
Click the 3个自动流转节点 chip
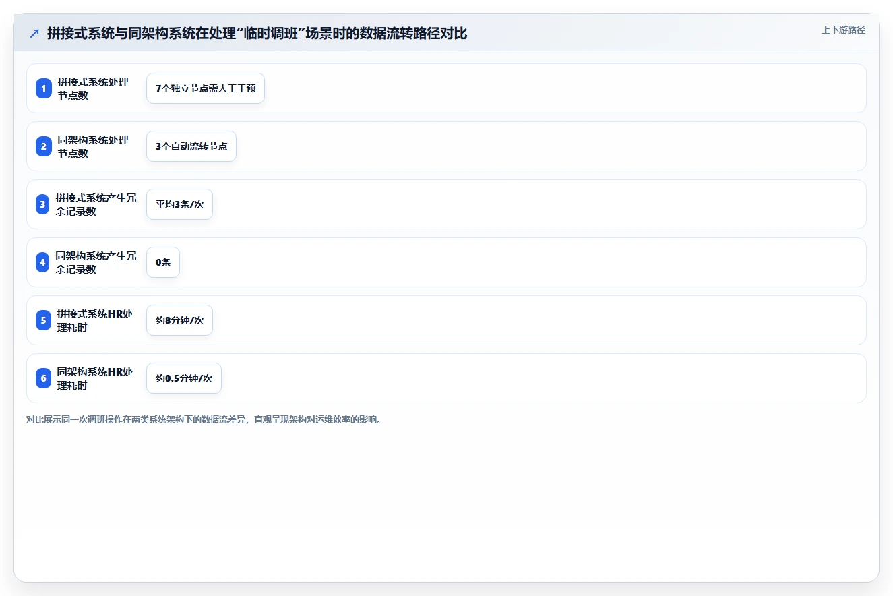pos(191,146)
